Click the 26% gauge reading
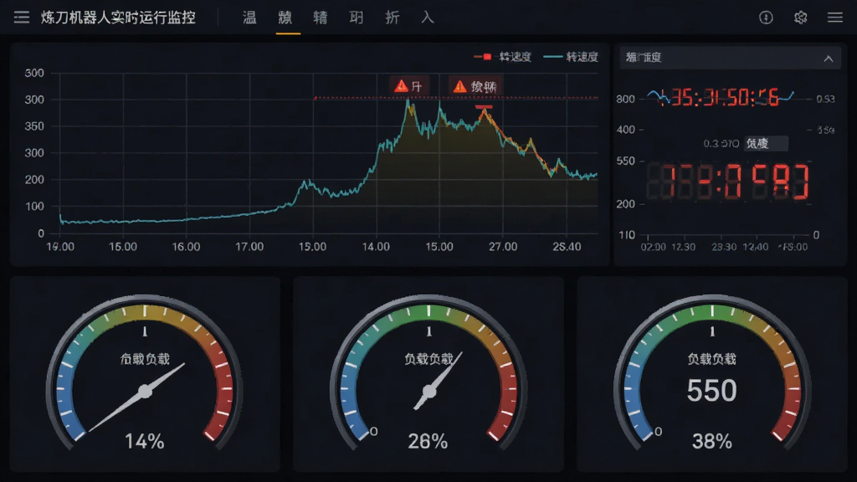 pos(428,441)
